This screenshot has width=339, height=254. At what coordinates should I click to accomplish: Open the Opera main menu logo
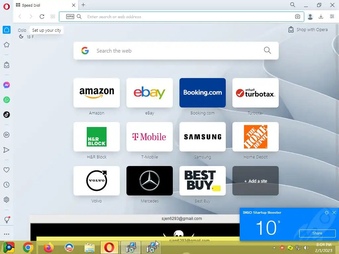[7, 7]
